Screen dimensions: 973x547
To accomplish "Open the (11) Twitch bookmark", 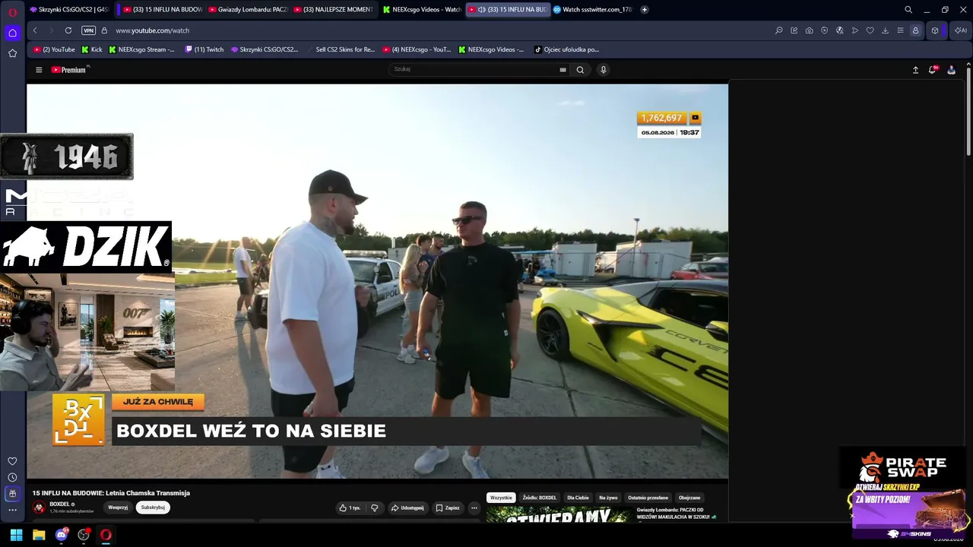I will click(204, 49).
